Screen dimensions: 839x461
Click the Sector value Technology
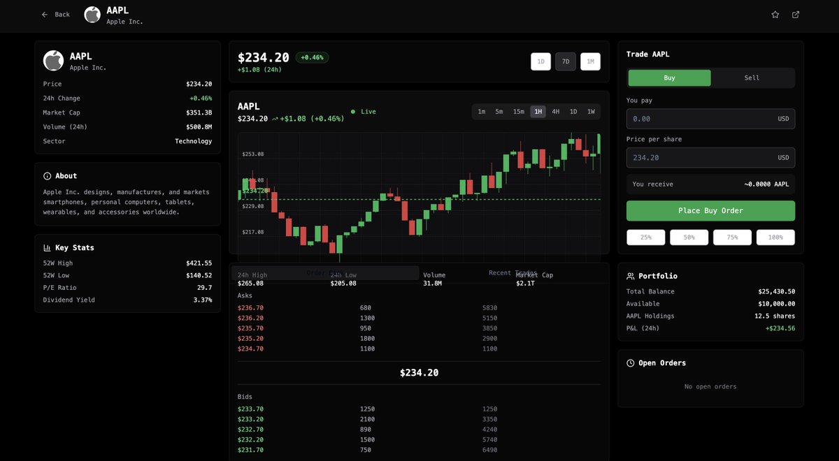point(194,142)
